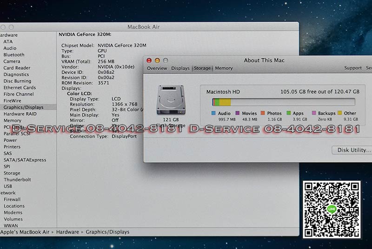Select Bluetooth in the sidebar
This screenshot has width=372, height=249.
tap(14, 55)
